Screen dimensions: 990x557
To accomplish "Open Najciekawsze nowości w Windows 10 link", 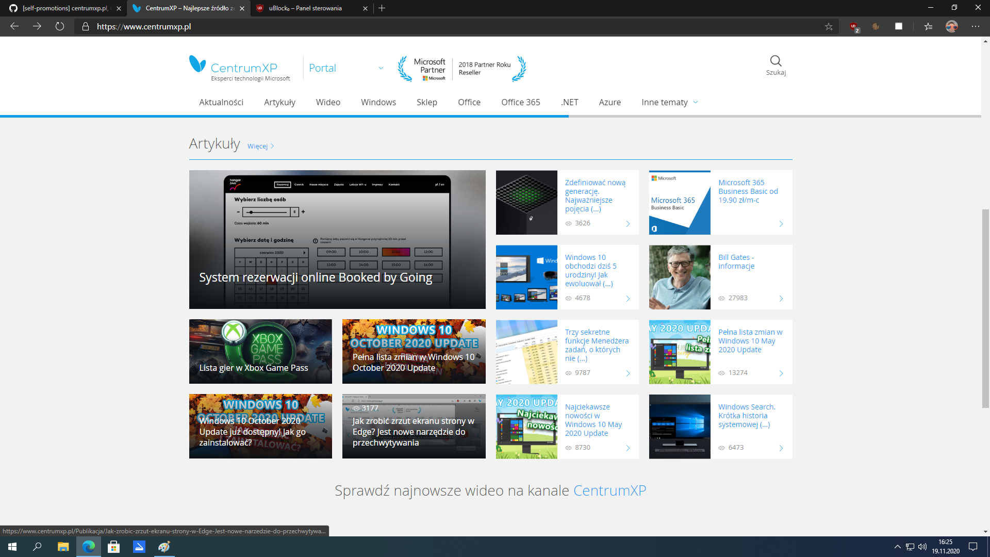I will click(x=593, y=420).
